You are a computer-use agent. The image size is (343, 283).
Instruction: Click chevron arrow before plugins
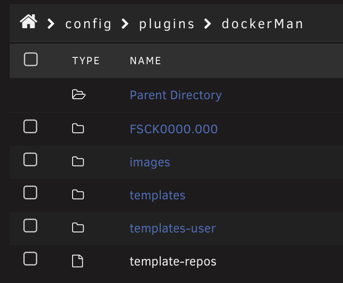[125, 23]
